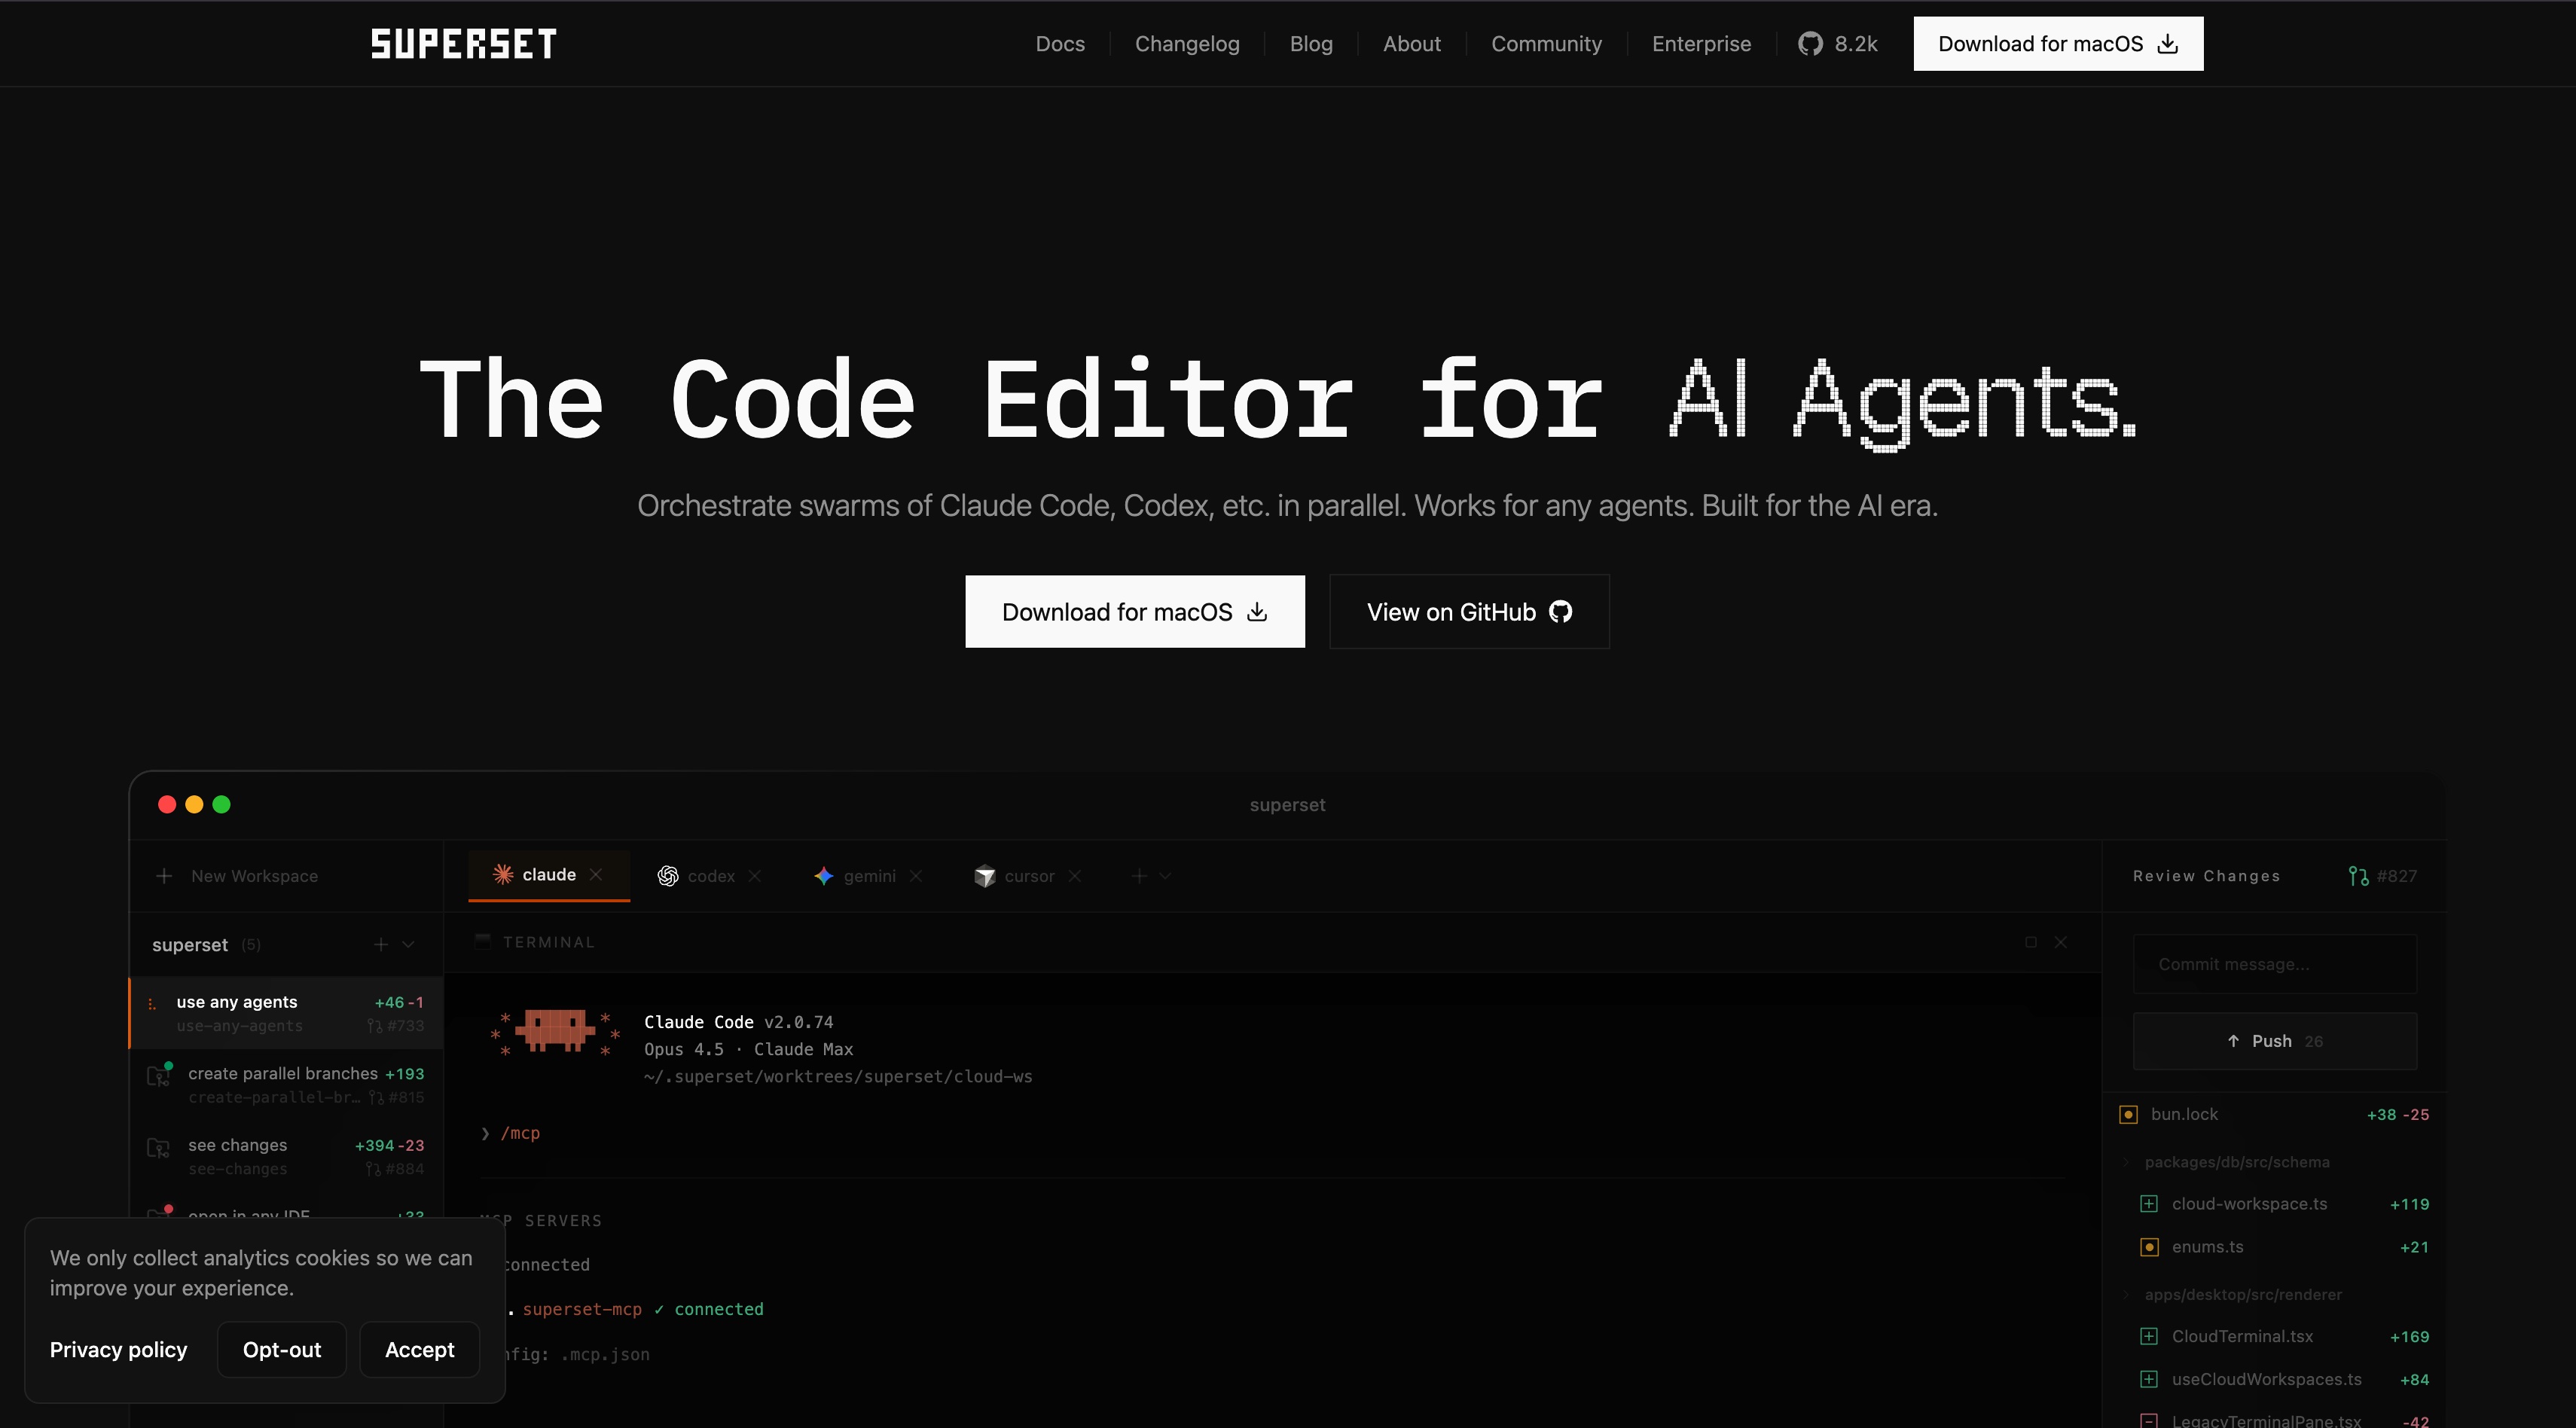
Task: Click the plus icon to add a workspace
Action: tap(164, 875)
